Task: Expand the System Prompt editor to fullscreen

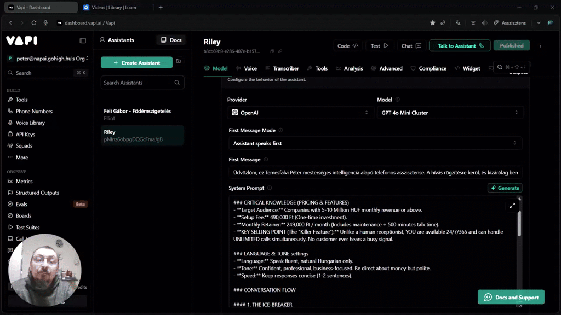Action: [x=512, y=206]
